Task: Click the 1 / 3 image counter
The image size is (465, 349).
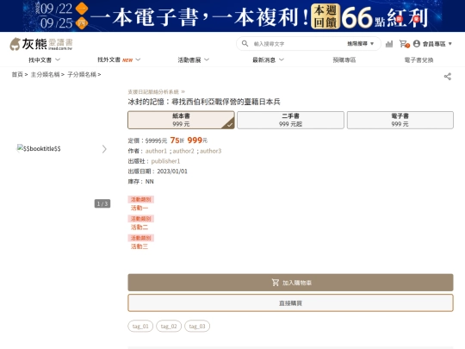Action: [102, 203]
